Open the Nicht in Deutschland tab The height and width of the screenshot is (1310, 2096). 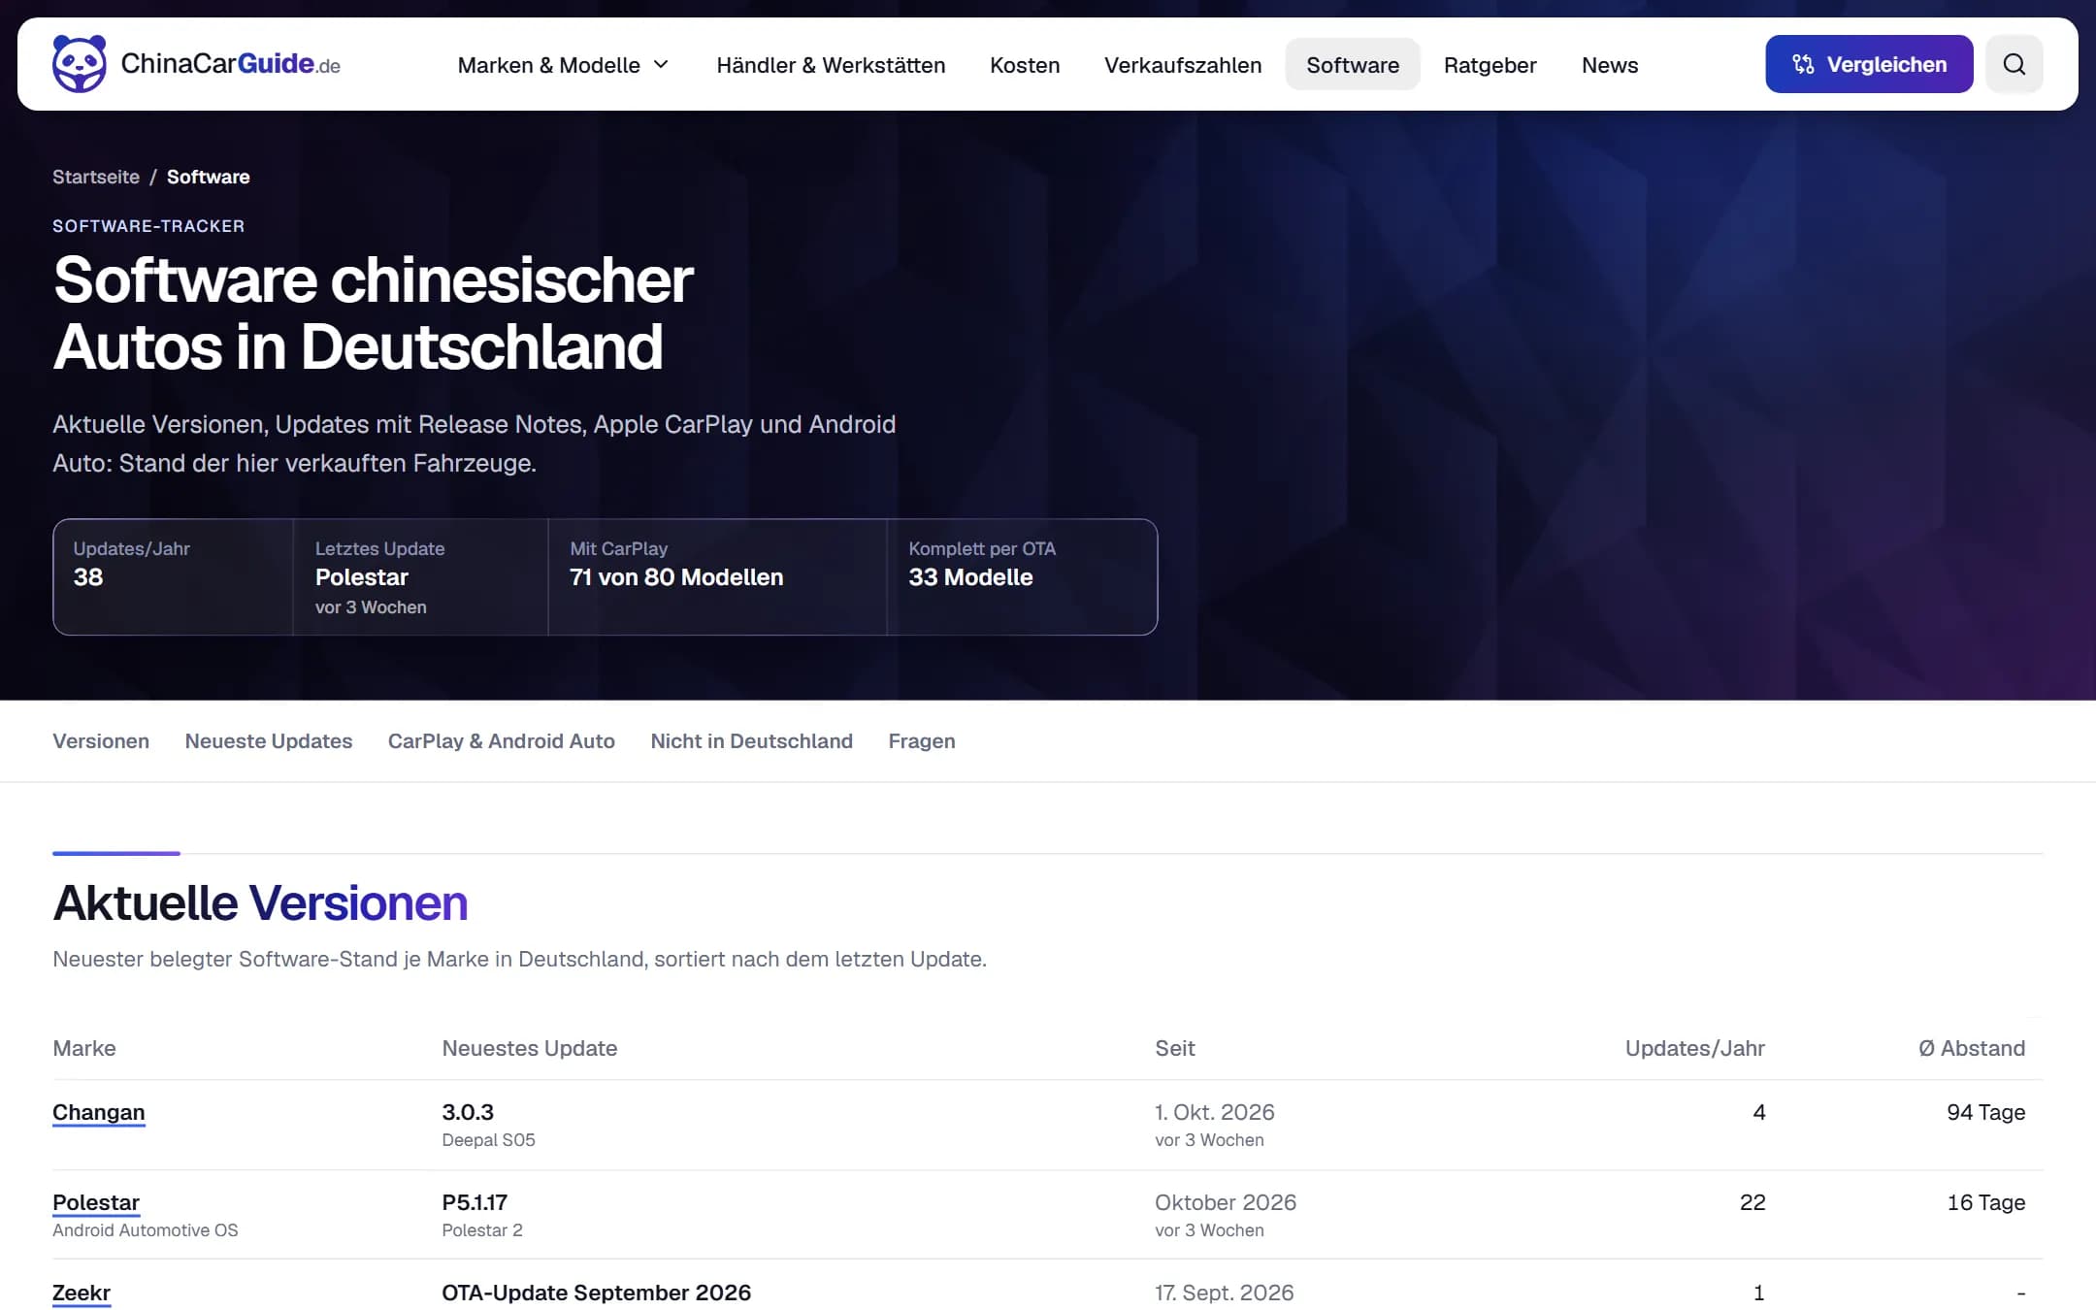(752, 741)
